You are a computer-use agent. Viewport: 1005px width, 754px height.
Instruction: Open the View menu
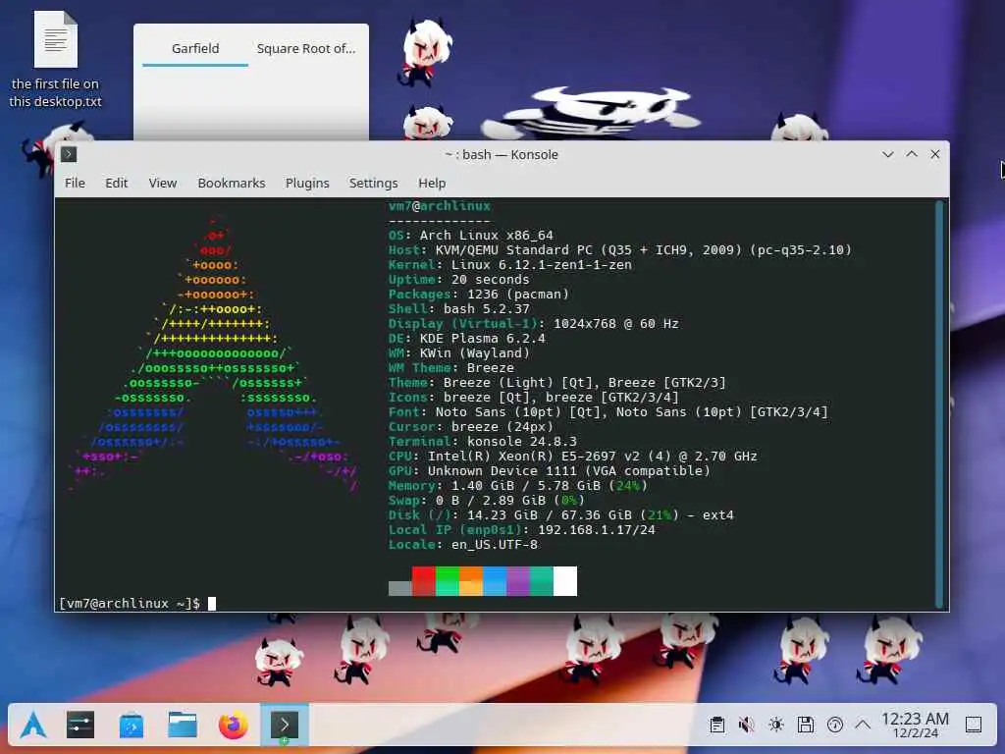click(163, 183)
